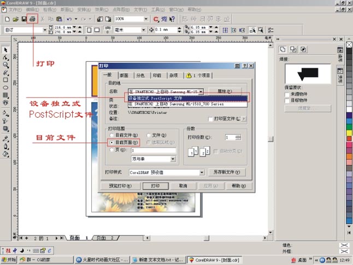Image resolution: width=353 pixels, height=265 pixels.
Task: Click the Undo icon in the toolbar
Action: pos(69,19)
